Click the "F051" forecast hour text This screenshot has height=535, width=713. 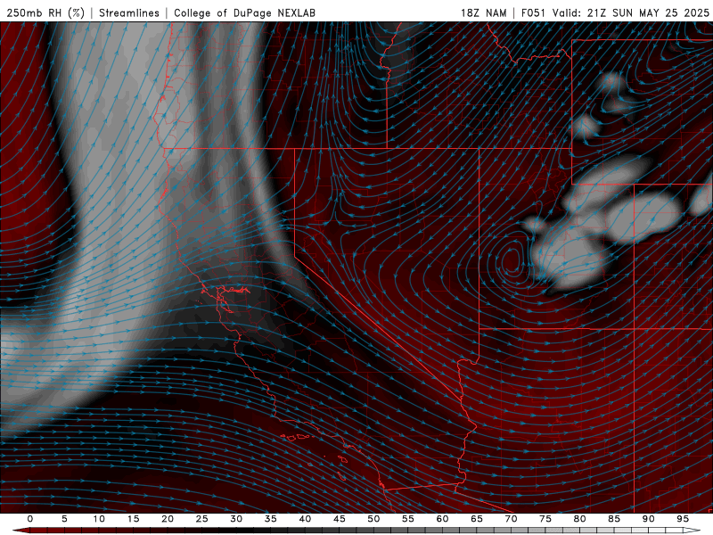tap(534, 12)
